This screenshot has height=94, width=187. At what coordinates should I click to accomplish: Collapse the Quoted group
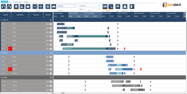click(1, 77)
